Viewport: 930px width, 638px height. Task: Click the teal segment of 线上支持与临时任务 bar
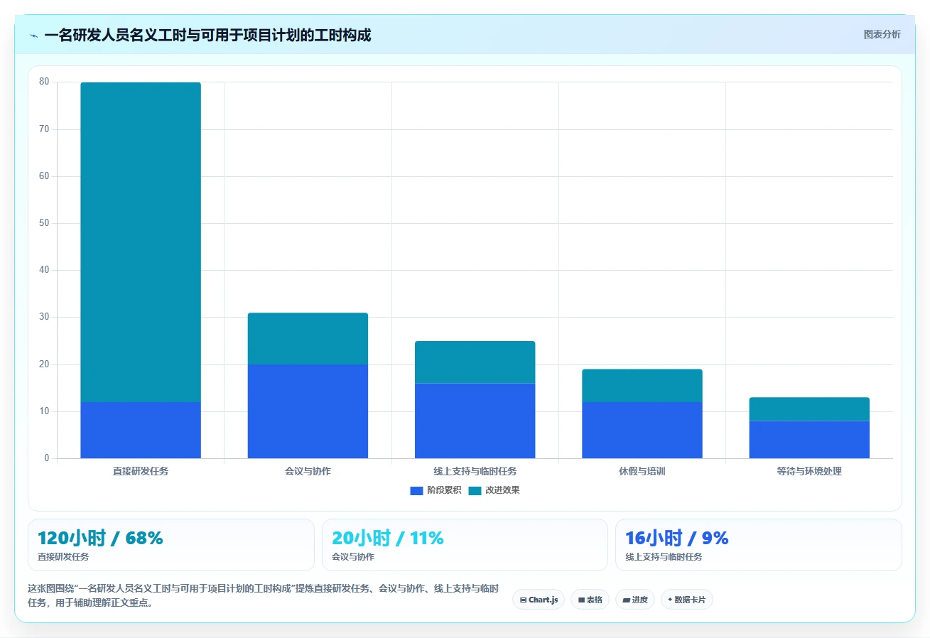tap(475, 362)
